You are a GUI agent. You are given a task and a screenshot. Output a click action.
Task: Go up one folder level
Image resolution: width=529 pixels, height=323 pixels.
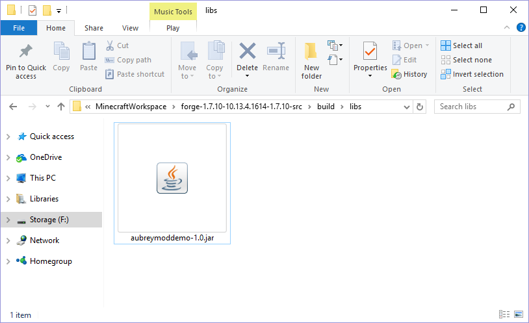pos(61,107)
